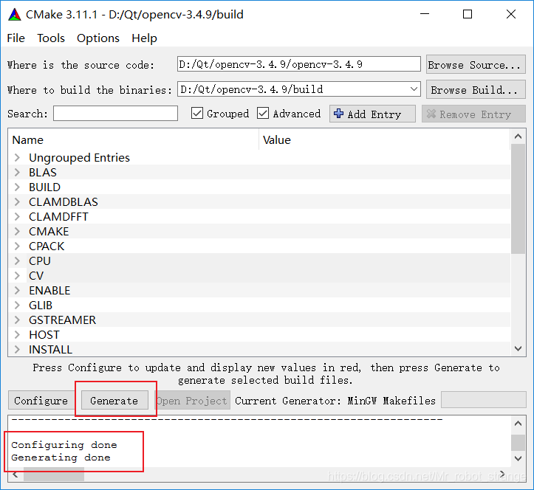The height and width of the screenshot is (490, 534).
Task: Expand the CLAMDFFT group
Action: coord(17,216)
